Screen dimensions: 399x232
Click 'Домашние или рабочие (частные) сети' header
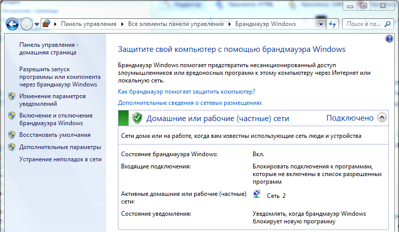click(x=218, y=119)
